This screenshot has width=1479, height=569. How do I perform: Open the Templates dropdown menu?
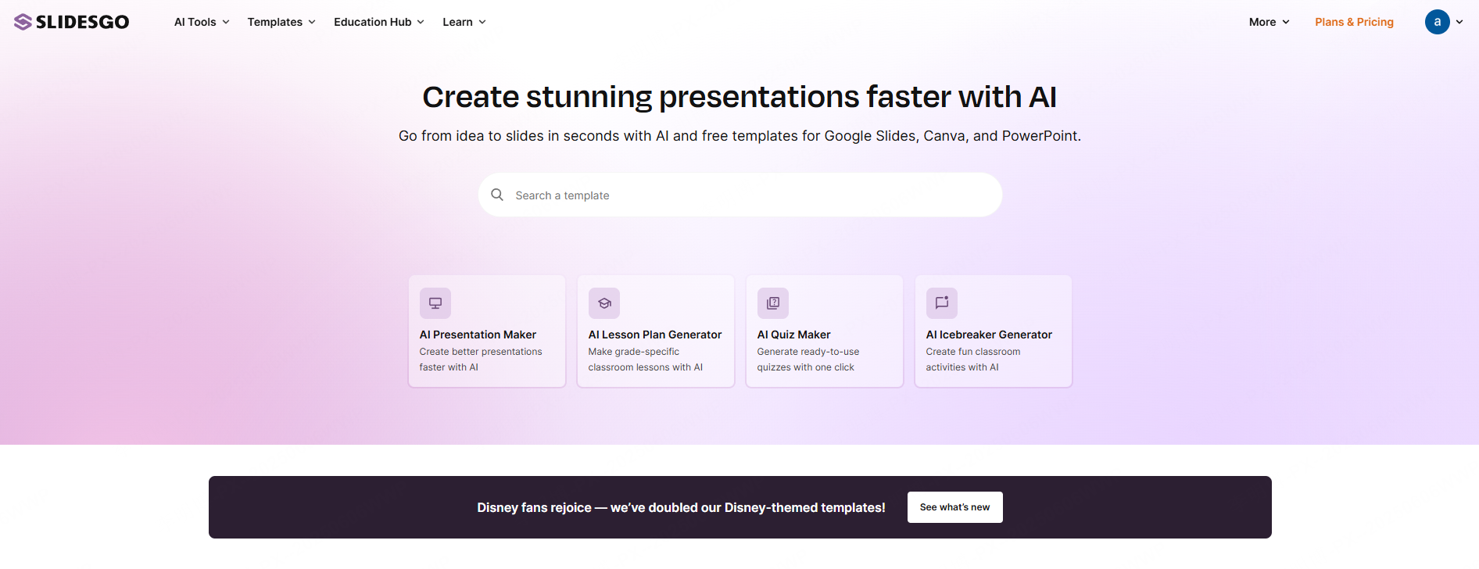point(281,22)
